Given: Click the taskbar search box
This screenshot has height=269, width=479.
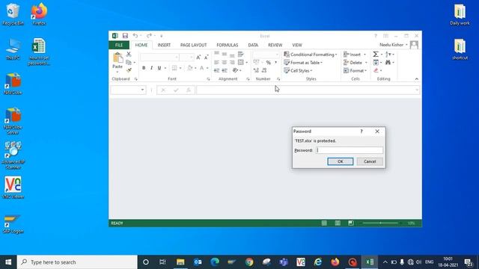Looking at the screenshot, I should point(77,262).
